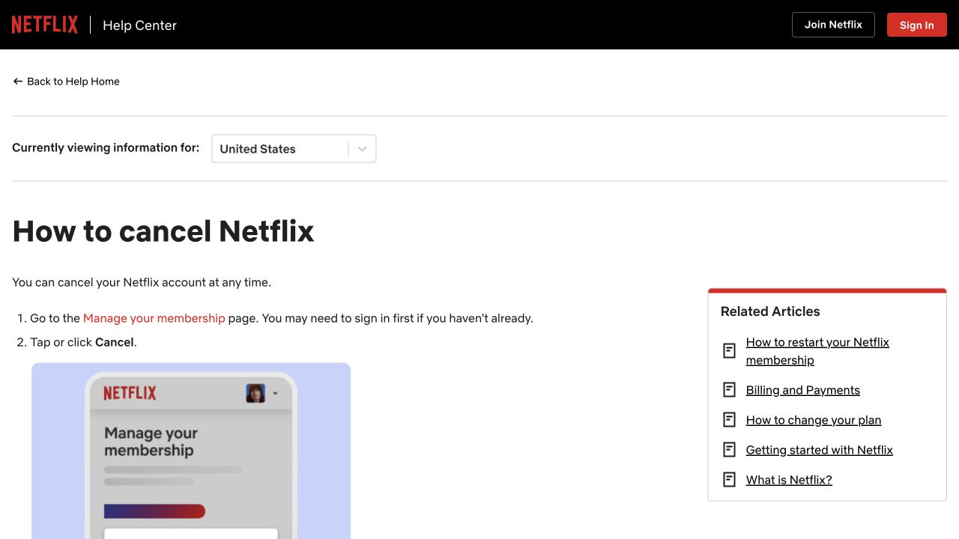Click the back arrow icon beside Help Home

click(18, 82)
